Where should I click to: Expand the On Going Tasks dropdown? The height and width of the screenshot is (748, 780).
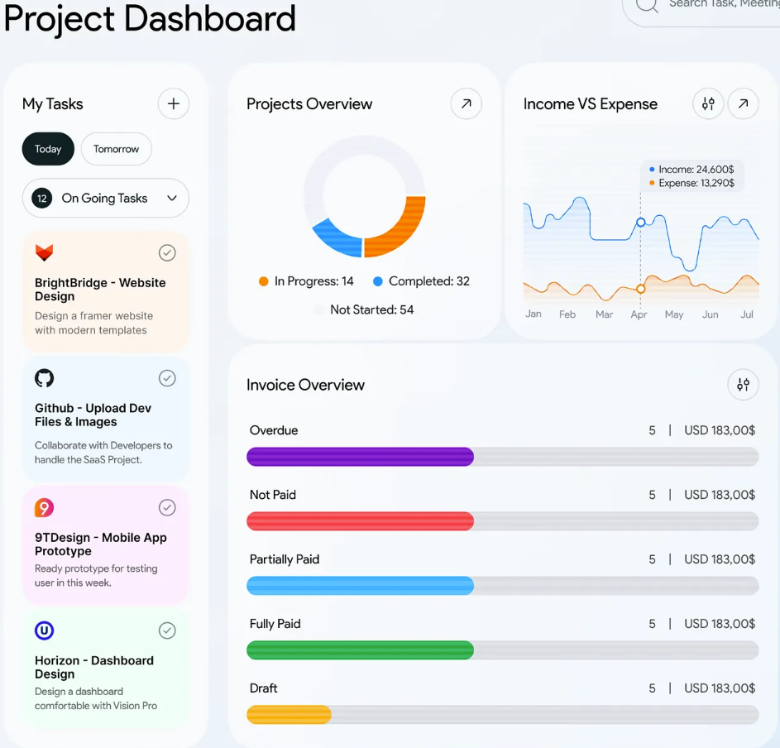172,199
